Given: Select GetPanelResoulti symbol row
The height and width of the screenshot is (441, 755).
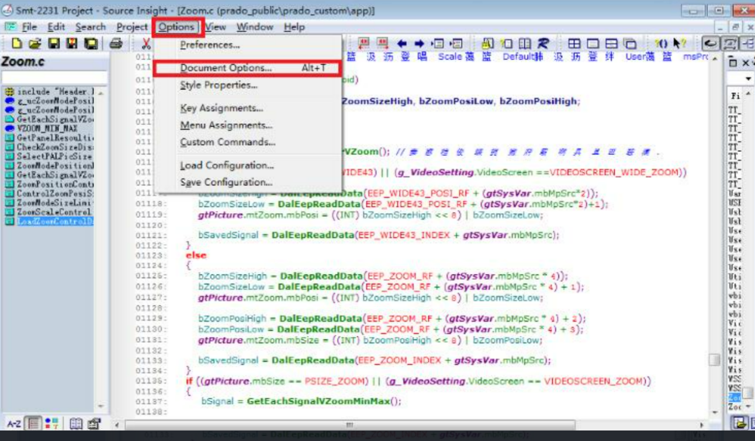Looking at the screenshot, I should click(x=49, y=138).
